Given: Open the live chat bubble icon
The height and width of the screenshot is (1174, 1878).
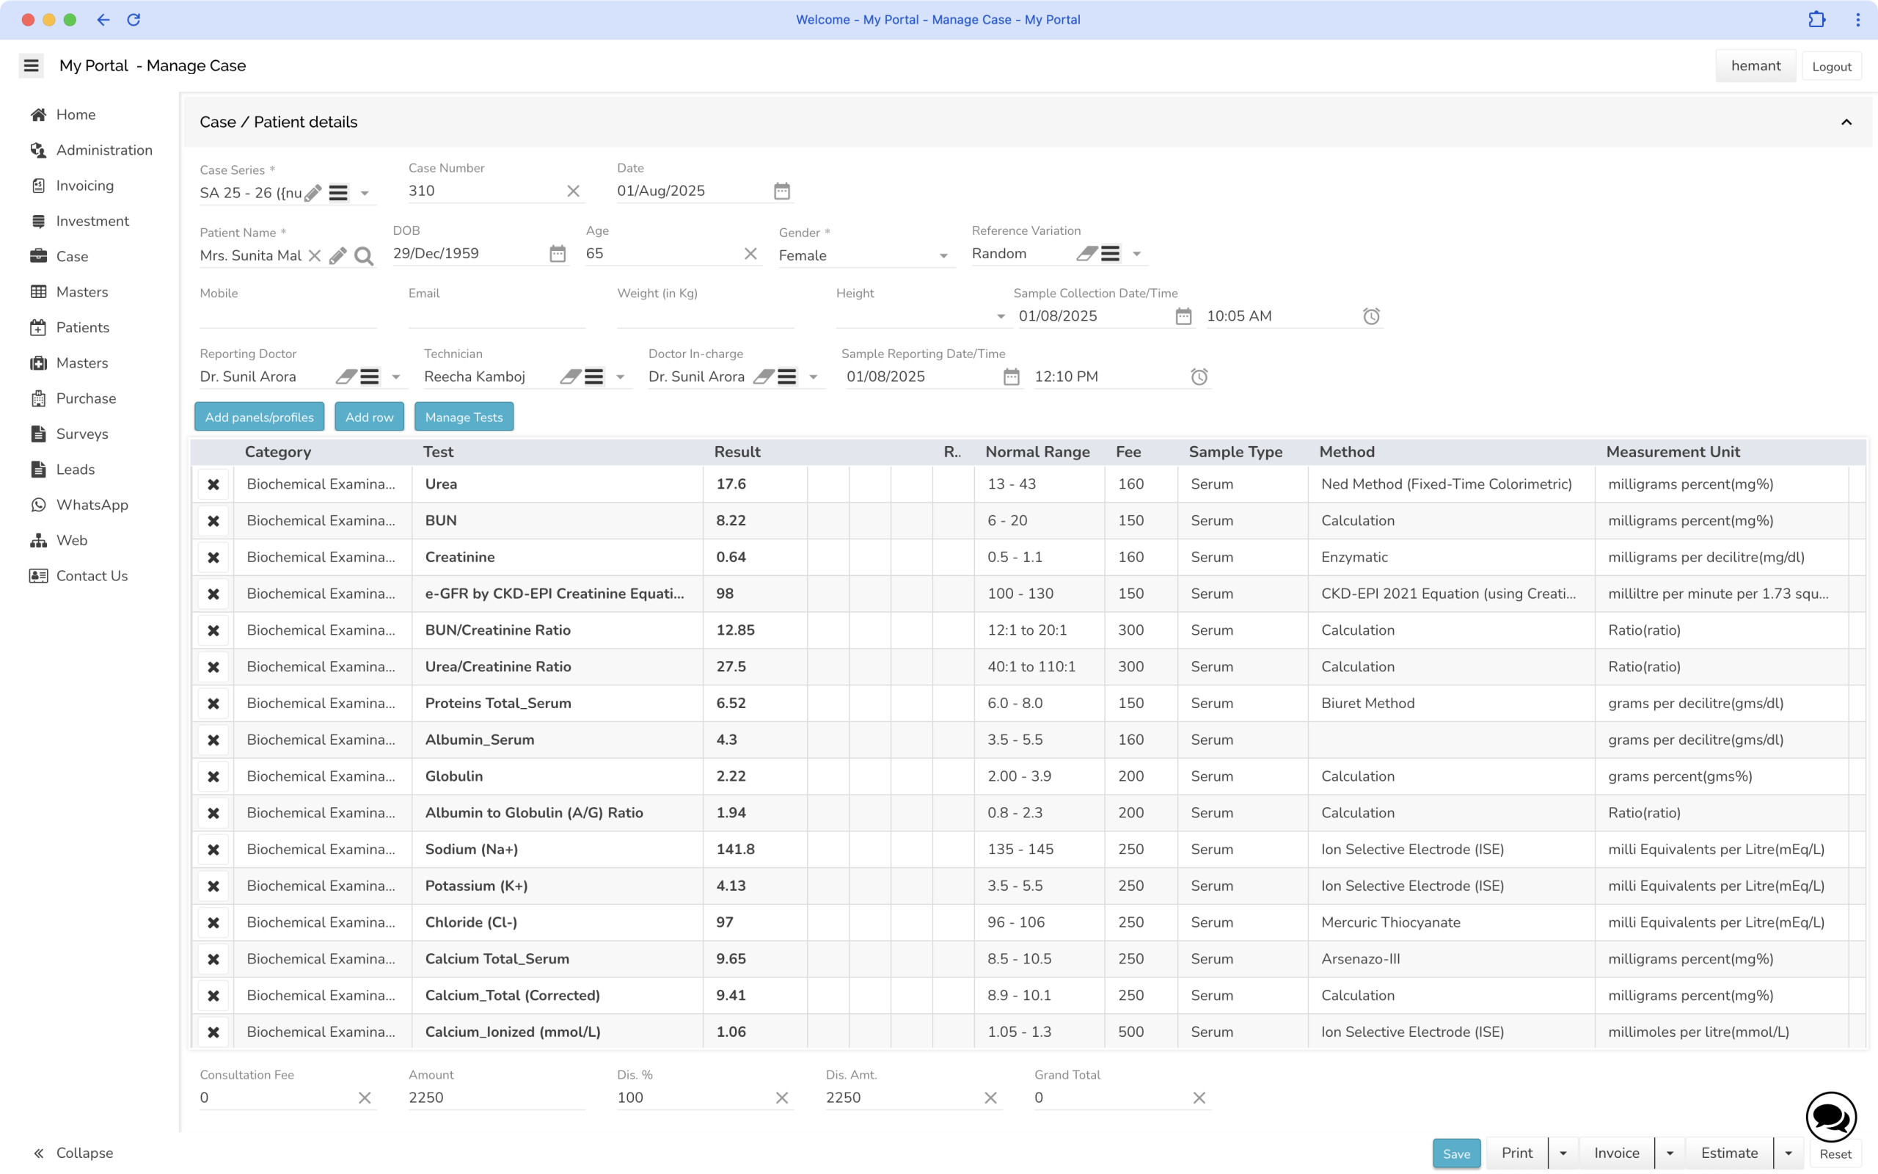Looking at the screenshot, I should click(x=1830, y=1118).
